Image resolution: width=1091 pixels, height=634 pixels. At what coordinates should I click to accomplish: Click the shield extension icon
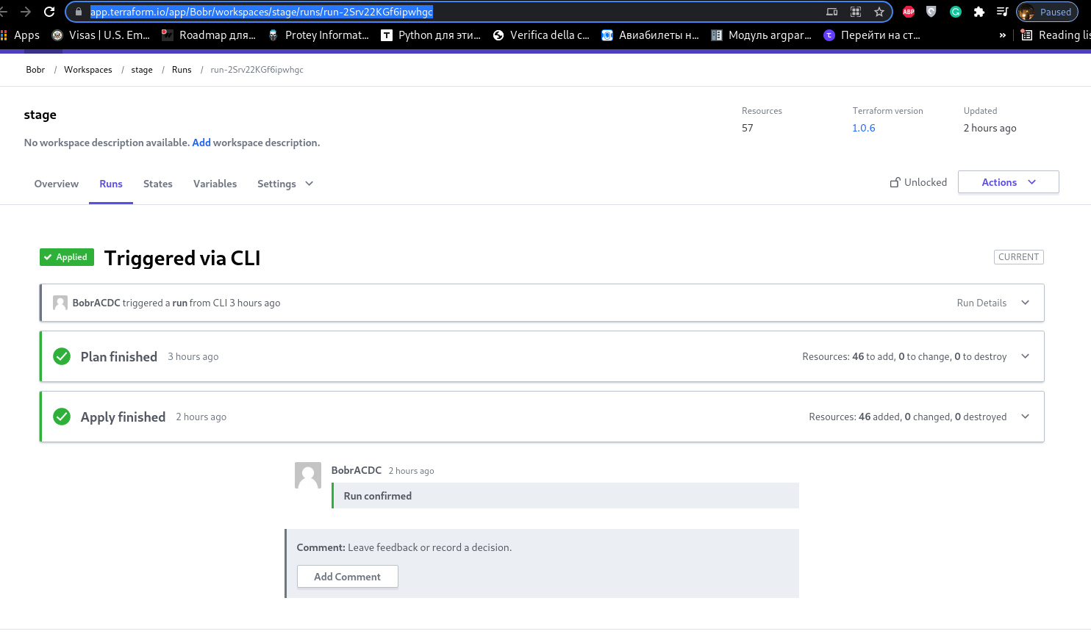pyautogui.click(x=931, y=12)
